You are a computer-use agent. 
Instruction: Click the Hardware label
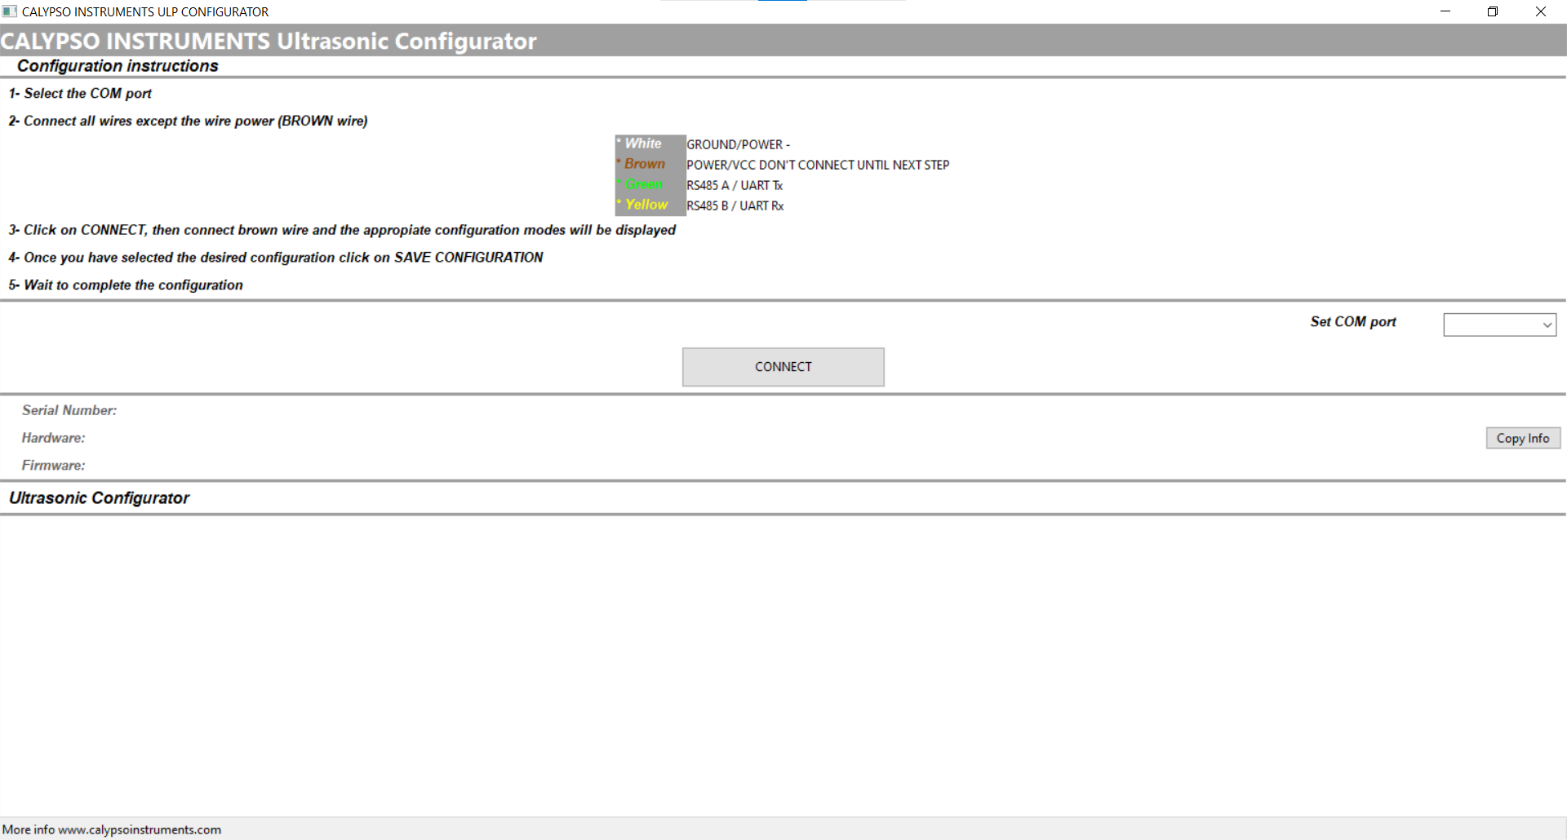53,438
